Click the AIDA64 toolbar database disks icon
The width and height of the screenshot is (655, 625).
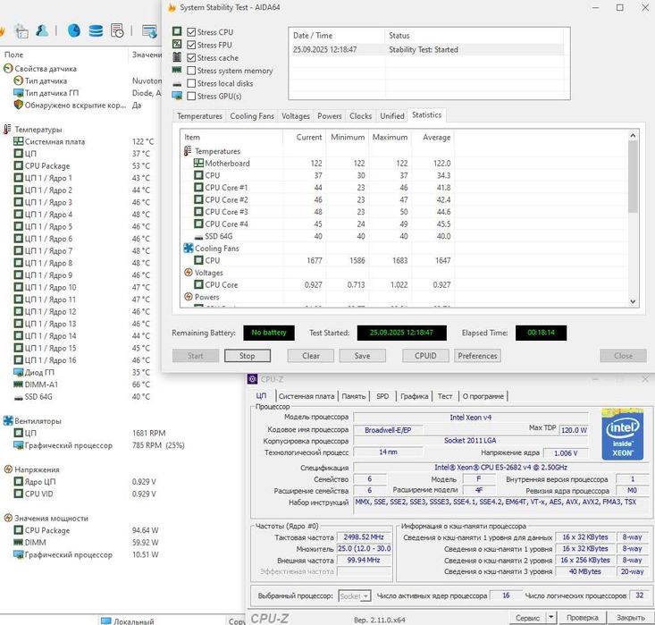96,31
